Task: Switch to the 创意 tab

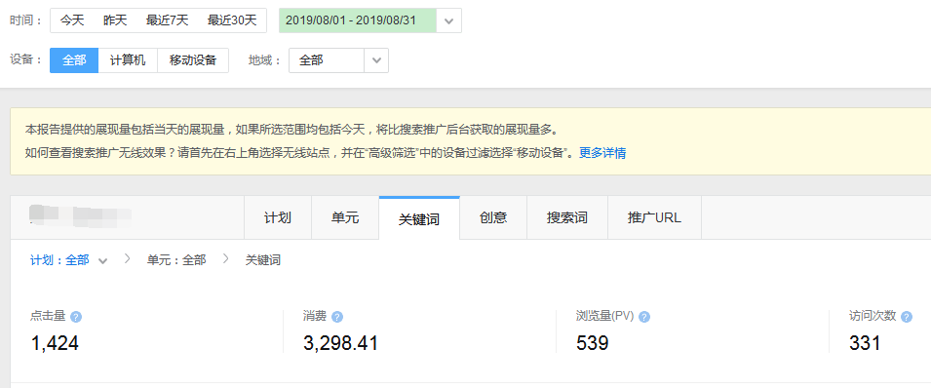Action: tap(493, 217)
